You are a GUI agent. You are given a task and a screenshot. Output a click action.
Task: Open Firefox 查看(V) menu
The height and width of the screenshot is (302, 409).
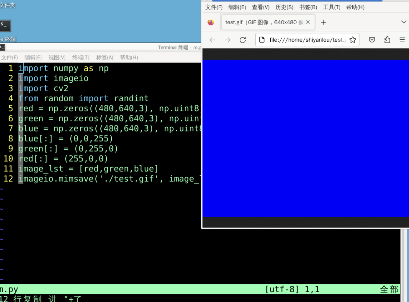pyautogui.click(x=261, y=7)
